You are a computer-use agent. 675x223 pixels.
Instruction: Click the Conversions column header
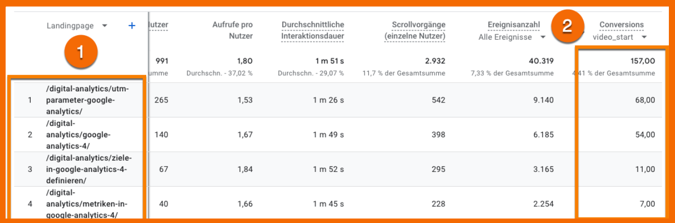click(x=621, y=24)
